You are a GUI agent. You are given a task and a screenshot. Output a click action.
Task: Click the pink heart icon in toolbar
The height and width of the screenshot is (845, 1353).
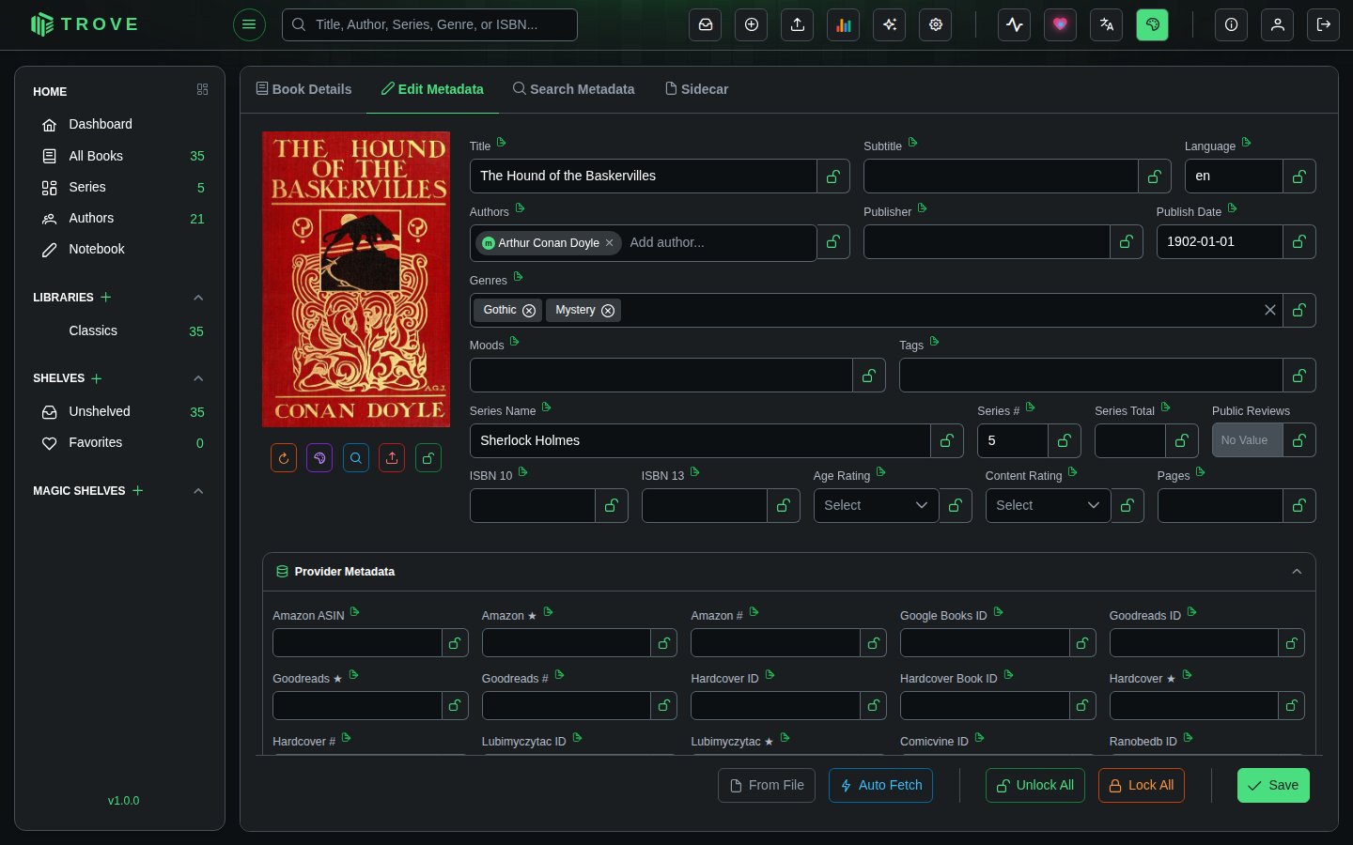(1061, 24)
